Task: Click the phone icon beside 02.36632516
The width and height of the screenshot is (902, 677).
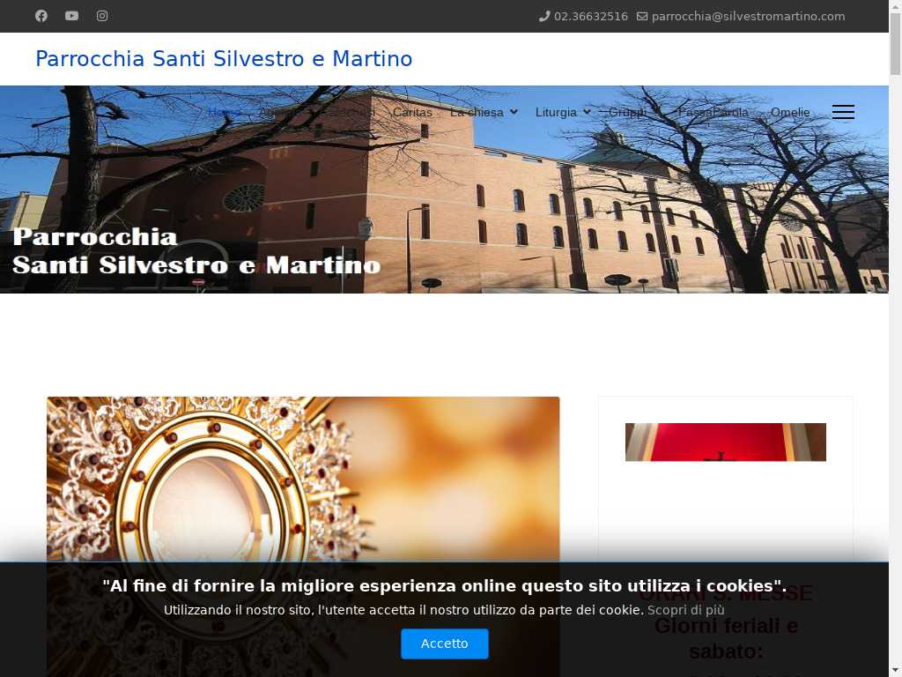Action: (x=544, y=16)
